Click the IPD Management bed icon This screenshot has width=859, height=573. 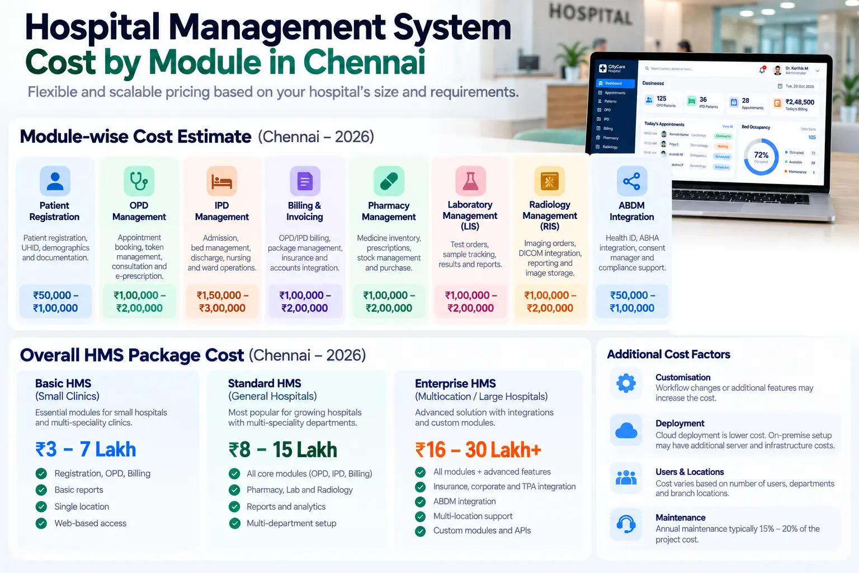tap(222, 181)
